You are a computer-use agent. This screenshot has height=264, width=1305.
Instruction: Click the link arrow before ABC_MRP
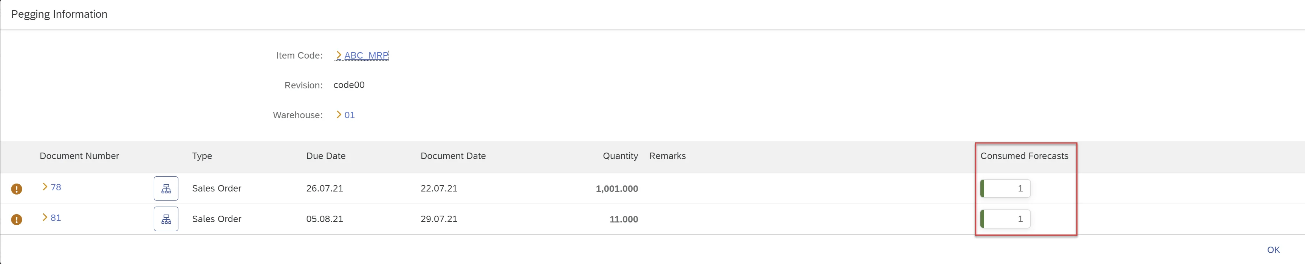coord(338,55)
